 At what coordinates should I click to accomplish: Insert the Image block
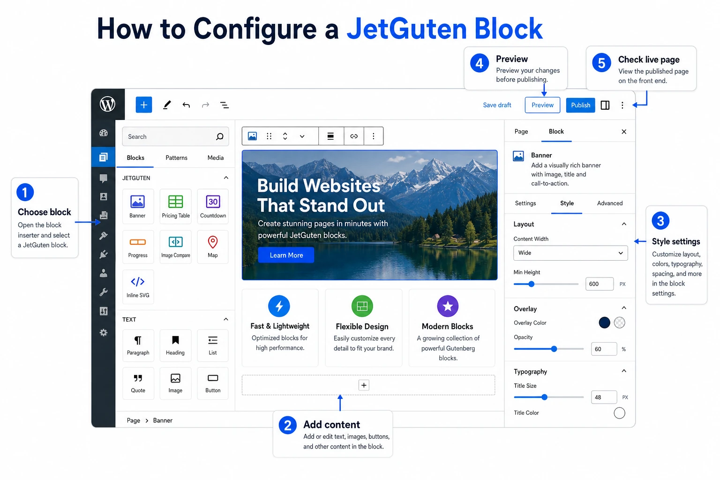(x=175, y=383)
